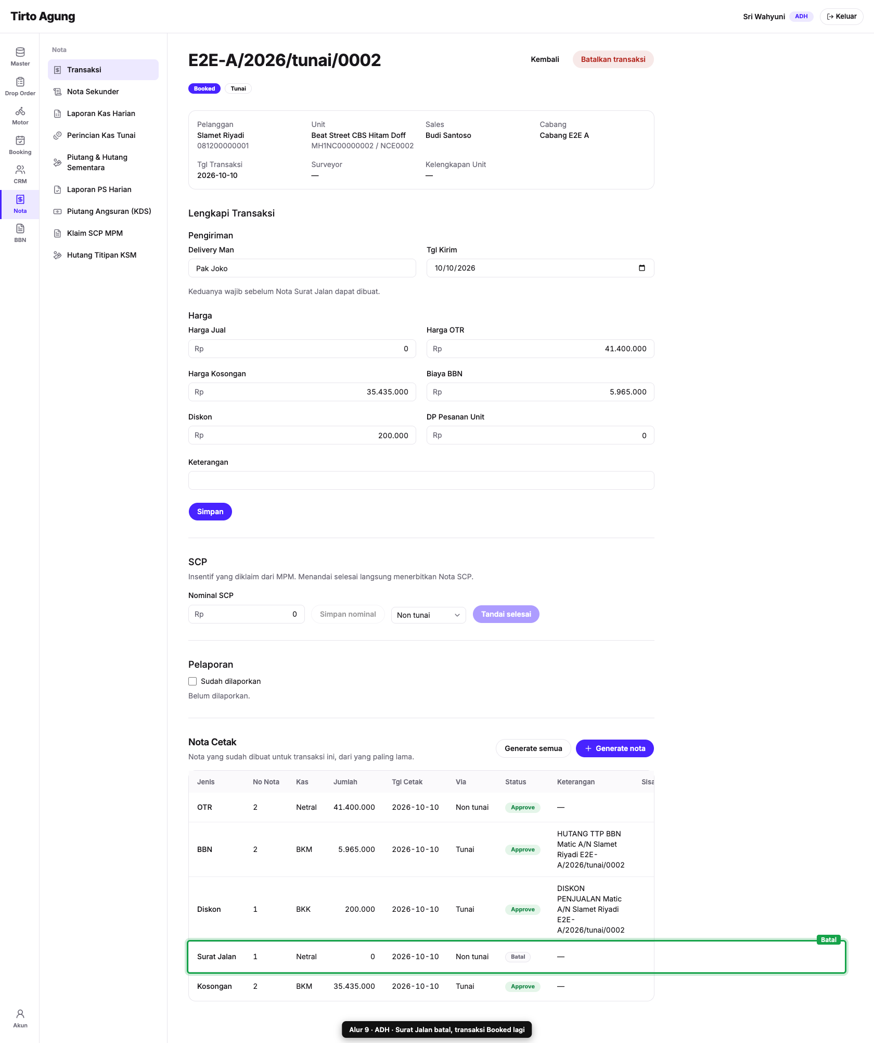Click Tandai selesai button
Image resolution: width=874 pixels, height=1043 pixels.
tap(506, 614)
